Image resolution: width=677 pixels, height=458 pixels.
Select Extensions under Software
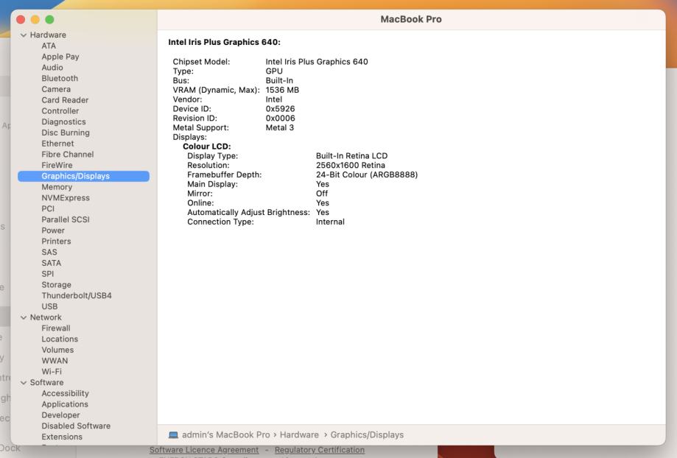(62, 437)
